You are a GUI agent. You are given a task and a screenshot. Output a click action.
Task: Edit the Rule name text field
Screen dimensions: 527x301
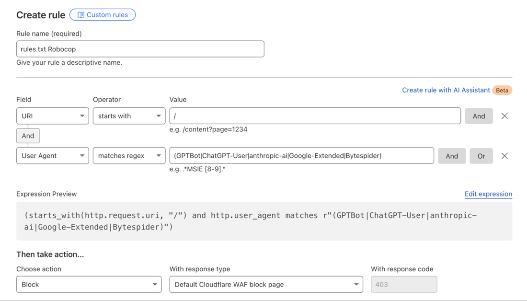click(x=140, y=49)
